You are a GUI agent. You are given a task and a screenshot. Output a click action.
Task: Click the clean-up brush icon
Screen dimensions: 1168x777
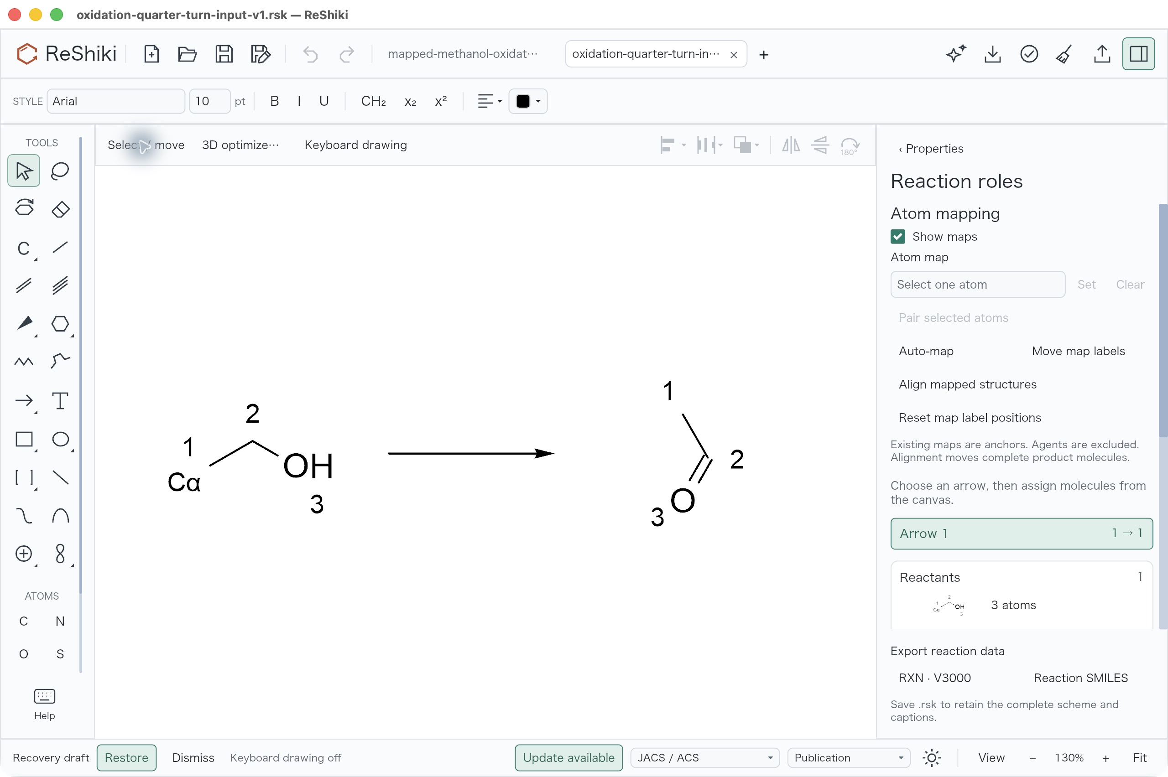pyautogui.click(x=1065, y=53)
